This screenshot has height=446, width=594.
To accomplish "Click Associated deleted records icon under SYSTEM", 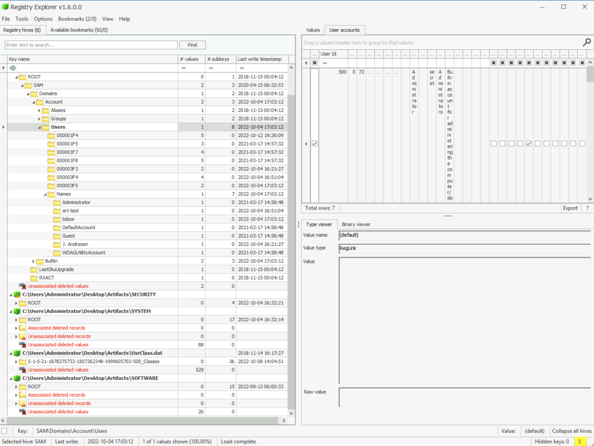I will [23, 328].
